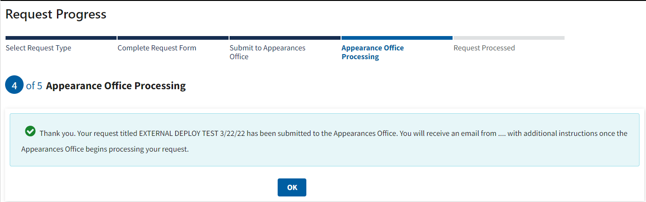The height and width of the screenshot is (202, 646).
Task: Click the "of 5" step counter text
Action: coord(34,86)
